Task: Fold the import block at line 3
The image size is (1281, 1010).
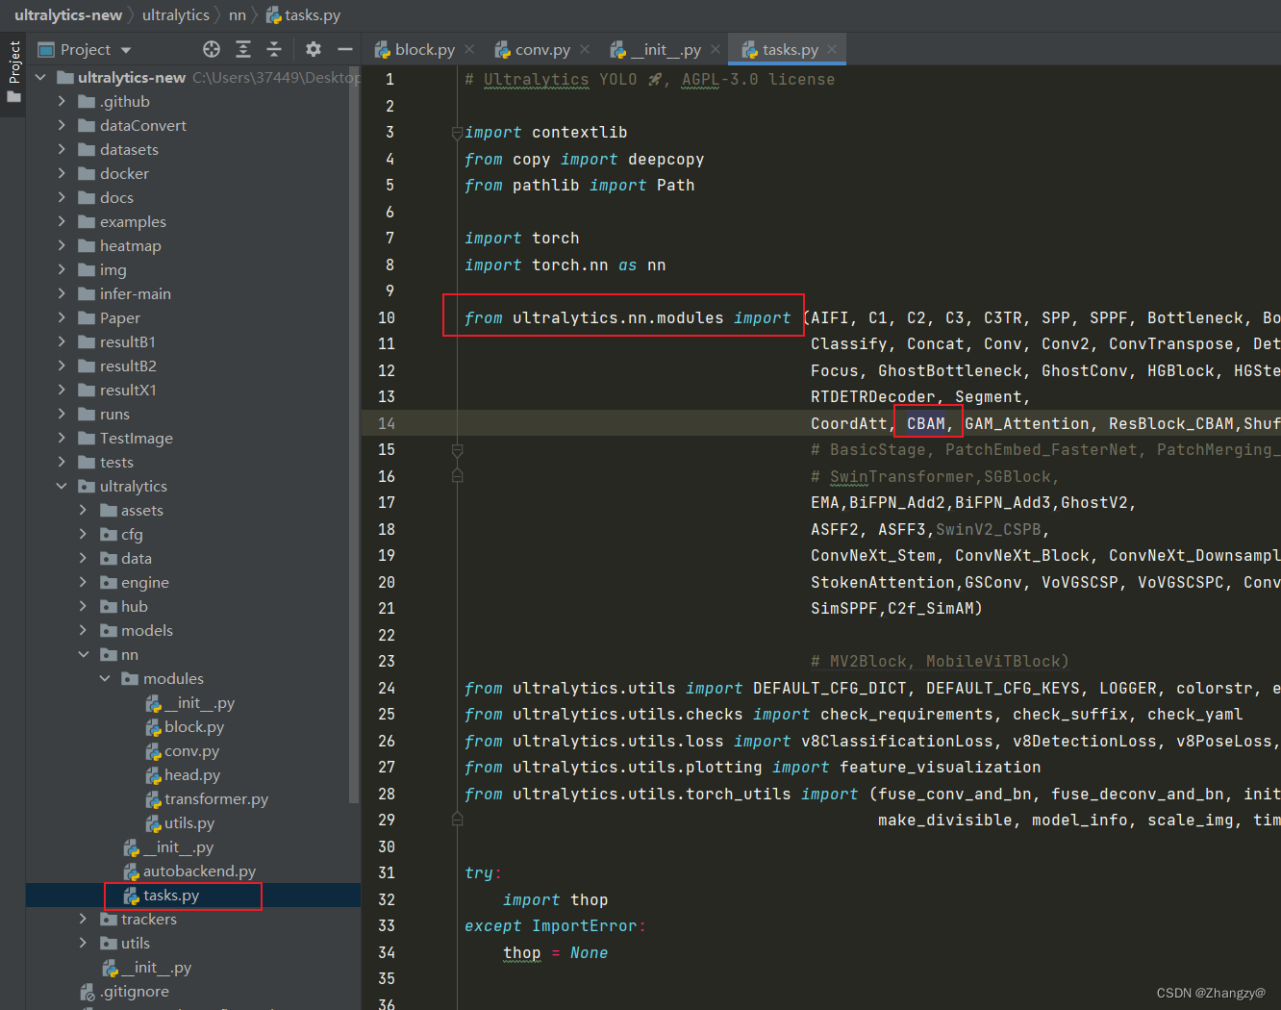Action: click(457, 133)
